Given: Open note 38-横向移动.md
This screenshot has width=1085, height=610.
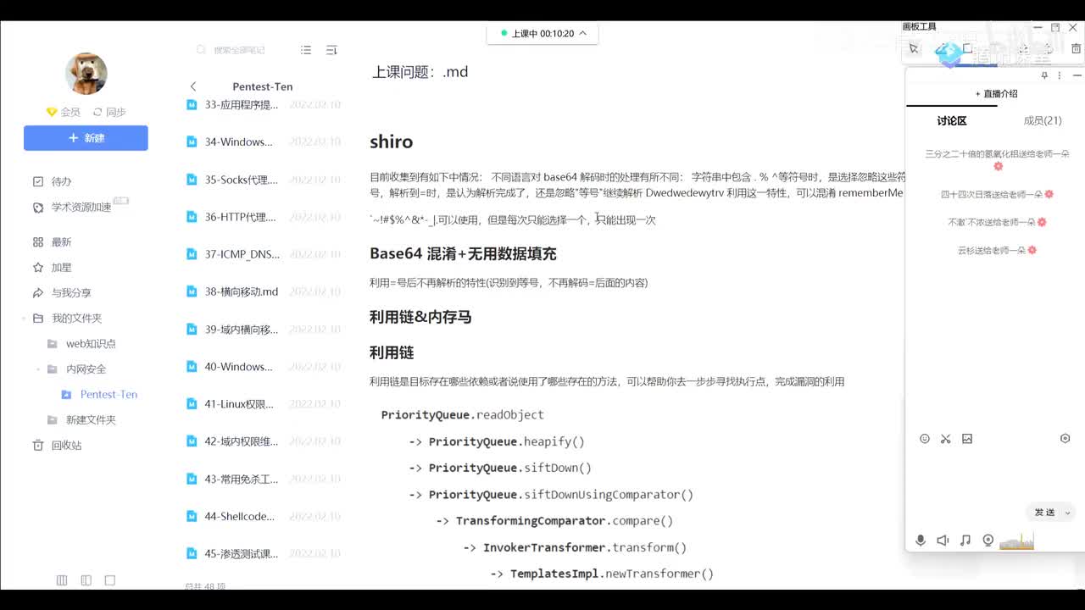Looking at the screenshot, I should (x=263, y=291).
